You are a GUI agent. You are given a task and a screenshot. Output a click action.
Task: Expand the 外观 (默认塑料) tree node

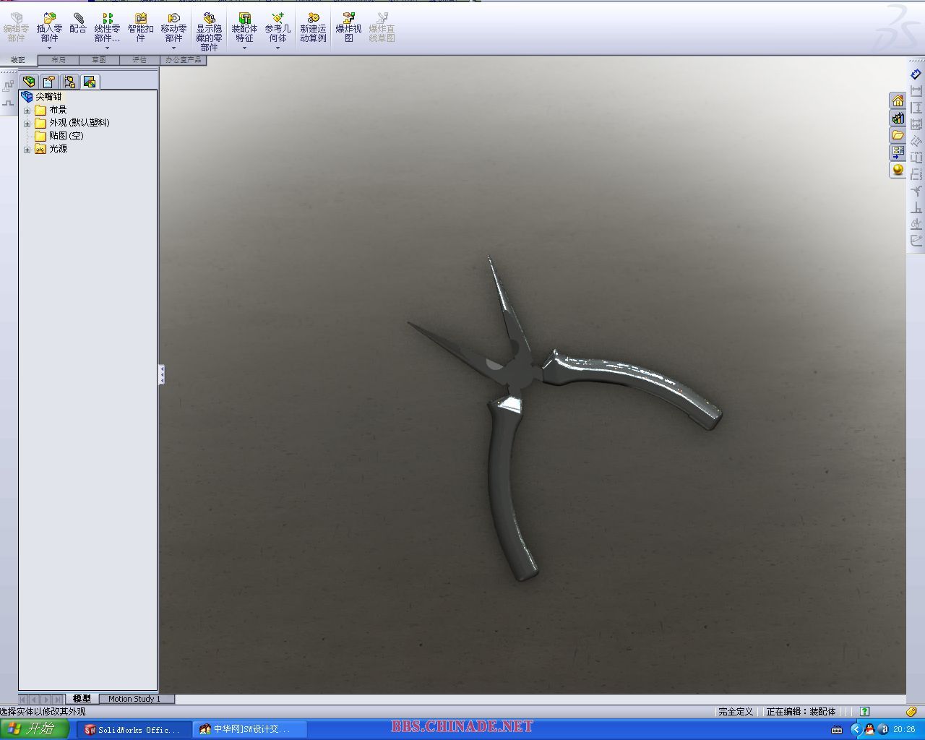tap(27, 124)
